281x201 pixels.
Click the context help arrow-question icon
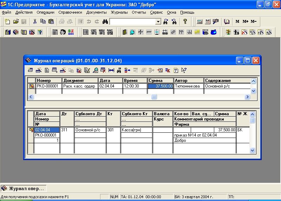184,70
